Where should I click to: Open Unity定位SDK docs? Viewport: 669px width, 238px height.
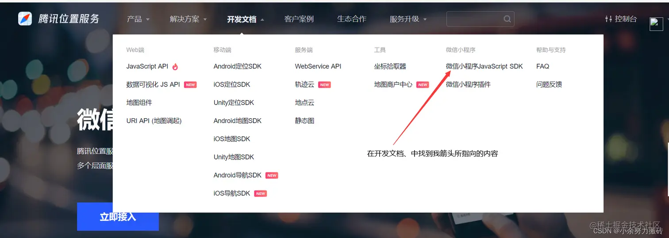click(234, 103)
